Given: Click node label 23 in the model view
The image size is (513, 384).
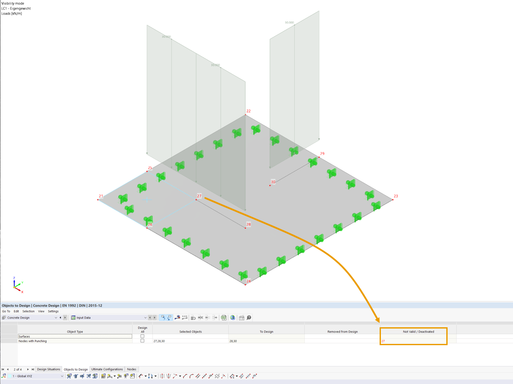Looking at the screenshot, I should (396, 196).
